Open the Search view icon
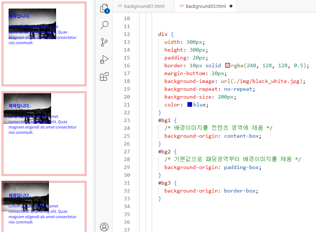Viewport: 316px width, 232px height. [x=104, y=25]
